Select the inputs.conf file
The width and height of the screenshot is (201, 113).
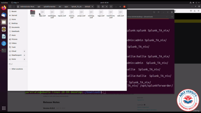[x=62, y=13]
